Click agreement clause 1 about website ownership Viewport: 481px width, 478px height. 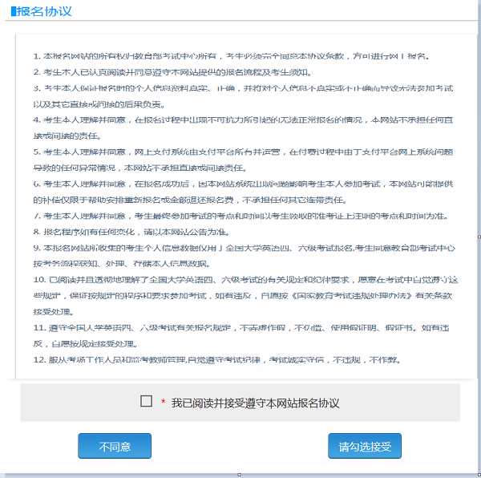coord(232,56)
